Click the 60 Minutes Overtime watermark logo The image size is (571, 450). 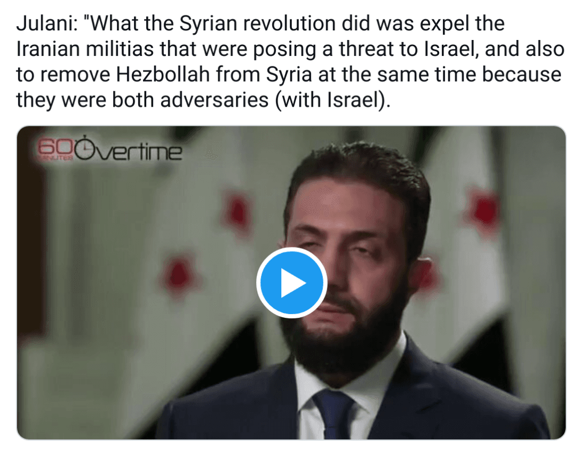point(109,149)
